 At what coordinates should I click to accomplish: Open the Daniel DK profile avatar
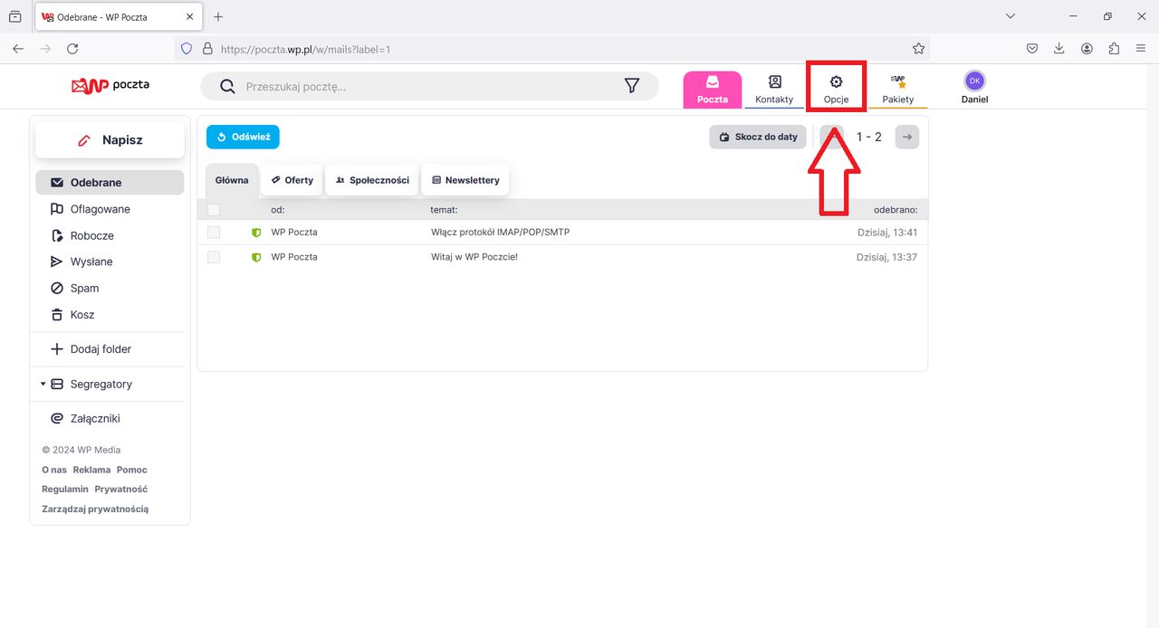coord(974,81)
